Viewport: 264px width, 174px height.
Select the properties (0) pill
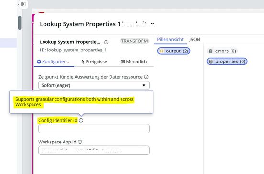click(x=227, y=61)
